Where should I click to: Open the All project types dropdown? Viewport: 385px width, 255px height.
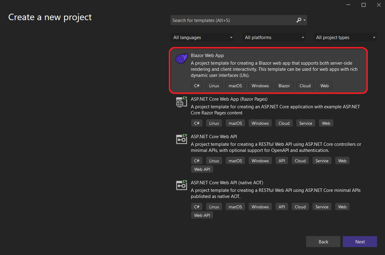(x=345, y=37)
